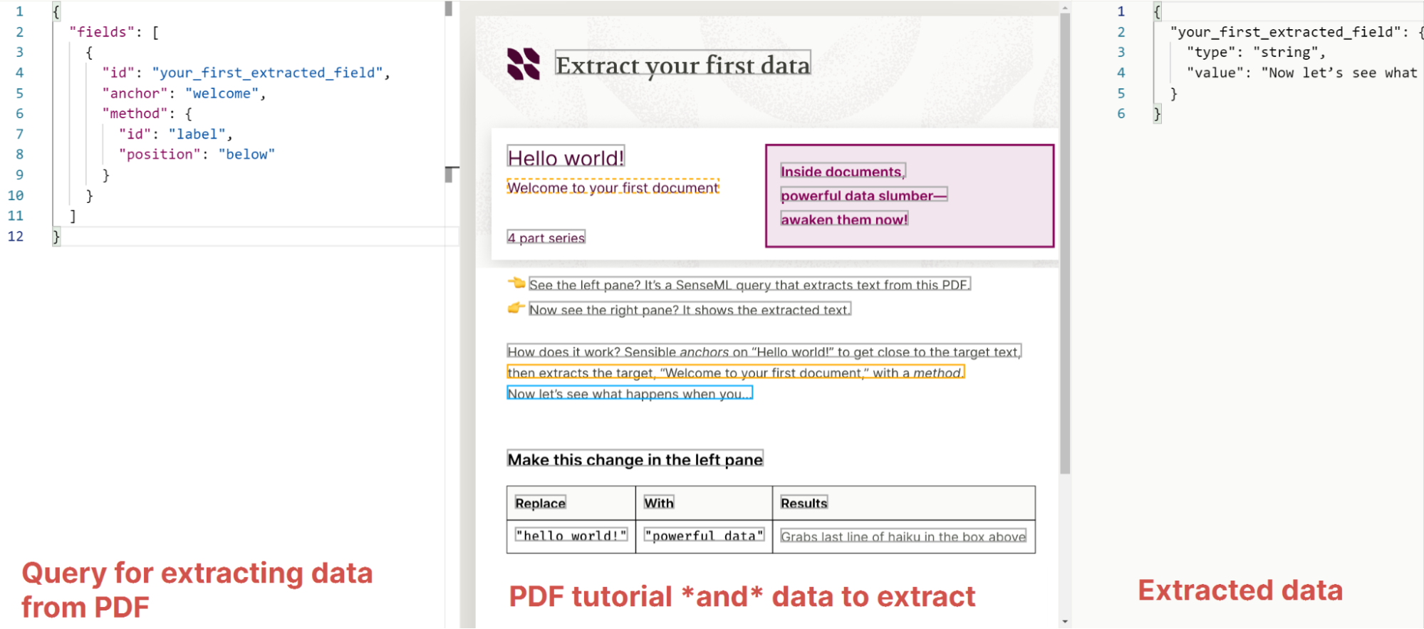Select the "Results" table column header
Screen dimensions: 1424x629
click(804, 503)
